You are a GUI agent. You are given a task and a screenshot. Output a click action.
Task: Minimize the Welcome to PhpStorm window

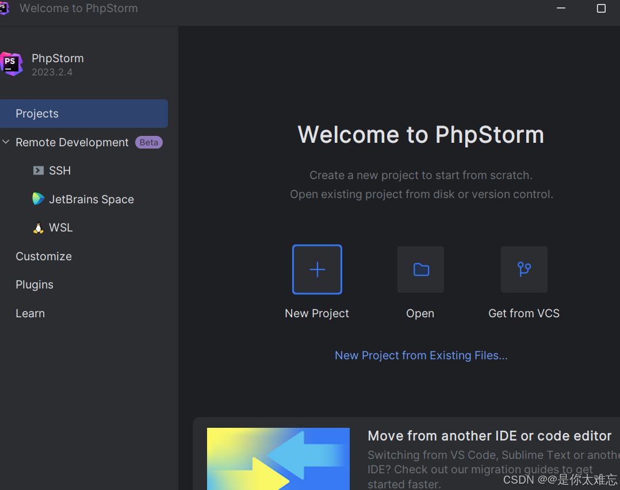pyautogui.click(x=561, y=8)
